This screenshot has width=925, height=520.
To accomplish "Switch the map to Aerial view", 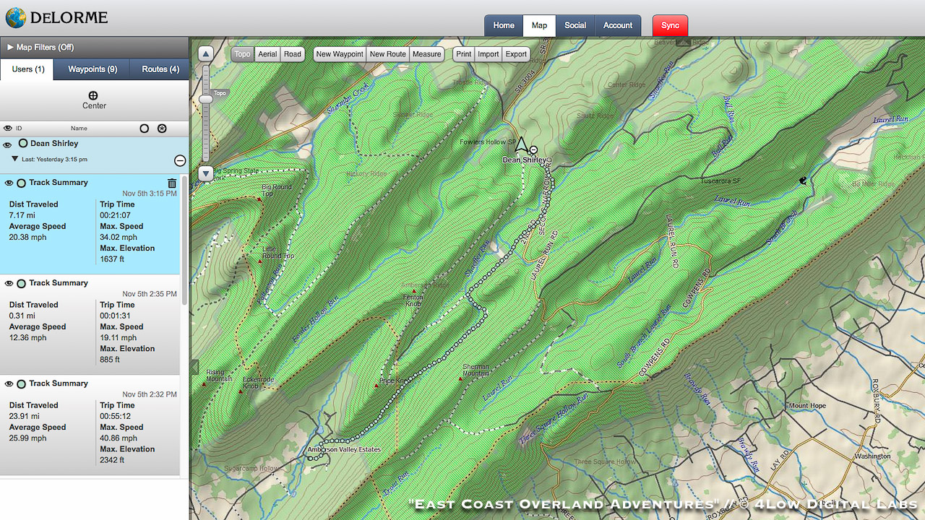I will coord(267,53).
